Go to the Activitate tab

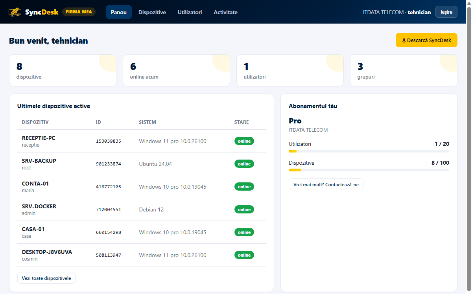coord(226,12)
